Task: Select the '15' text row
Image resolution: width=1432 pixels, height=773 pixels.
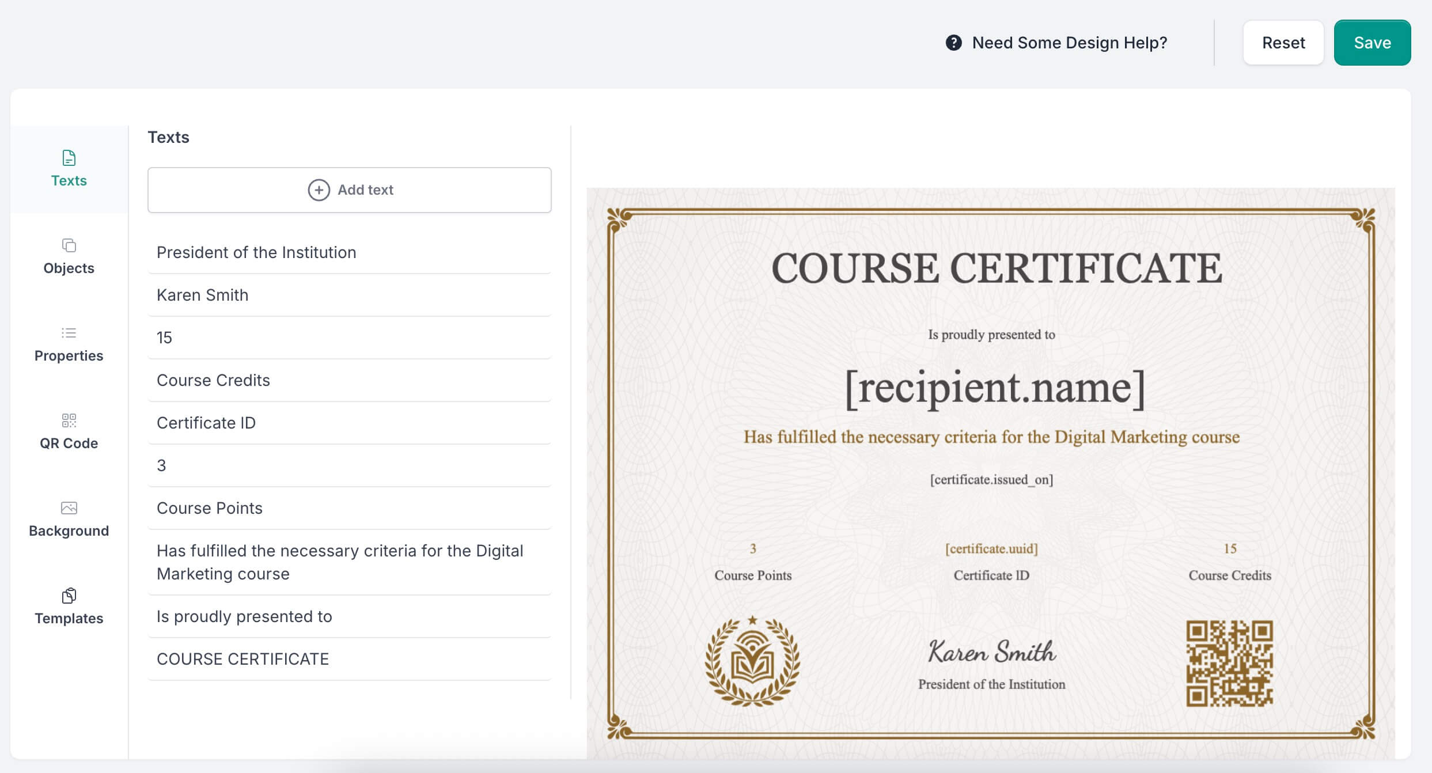Action: [x=349, y=338]
